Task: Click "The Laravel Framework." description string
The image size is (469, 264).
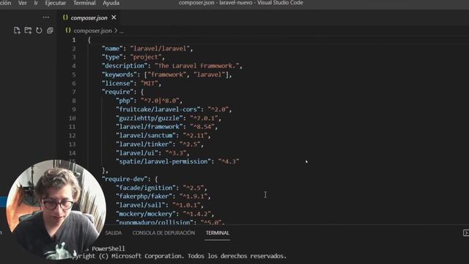Action: pyautogui.click(x=197, y=66)
